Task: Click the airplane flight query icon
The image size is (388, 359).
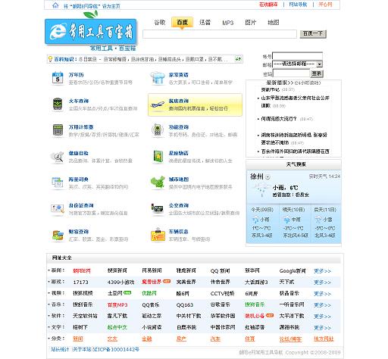Action: click(x=158, y=105)
